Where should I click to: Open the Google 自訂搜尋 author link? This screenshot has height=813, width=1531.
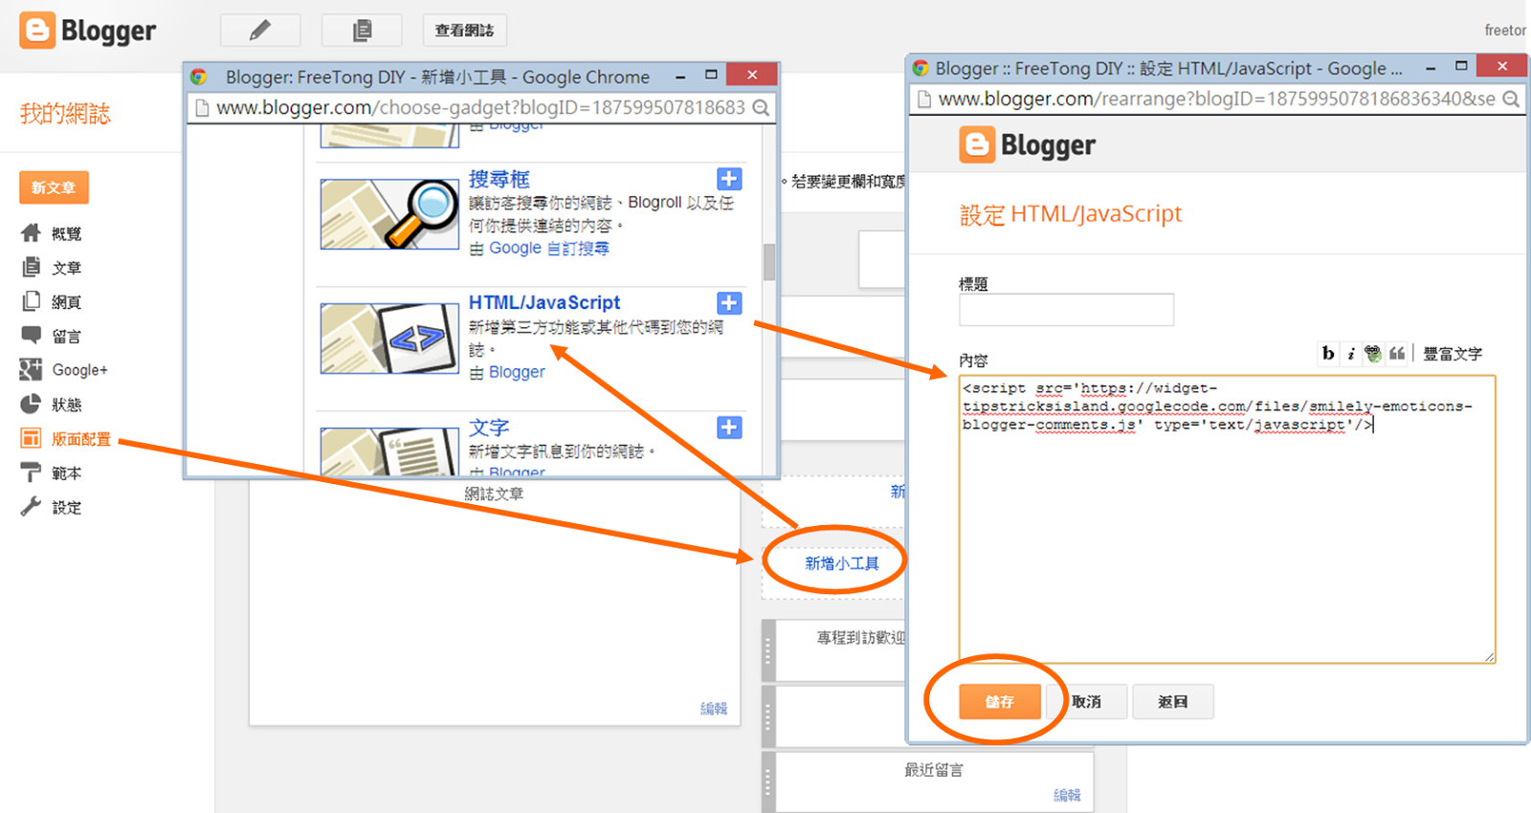click(549, 248)
